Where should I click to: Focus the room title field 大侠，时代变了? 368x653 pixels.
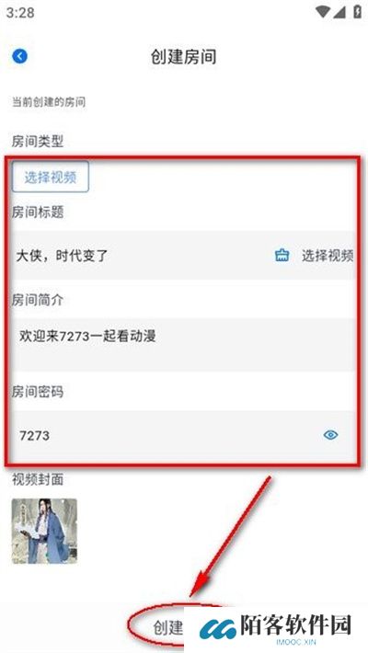point(184,255)
